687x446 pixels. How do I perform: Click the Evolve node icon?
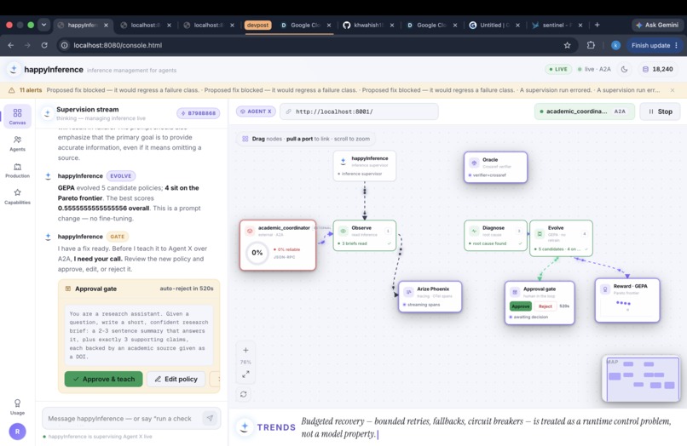pyautogui.click(x=540, y=234)
